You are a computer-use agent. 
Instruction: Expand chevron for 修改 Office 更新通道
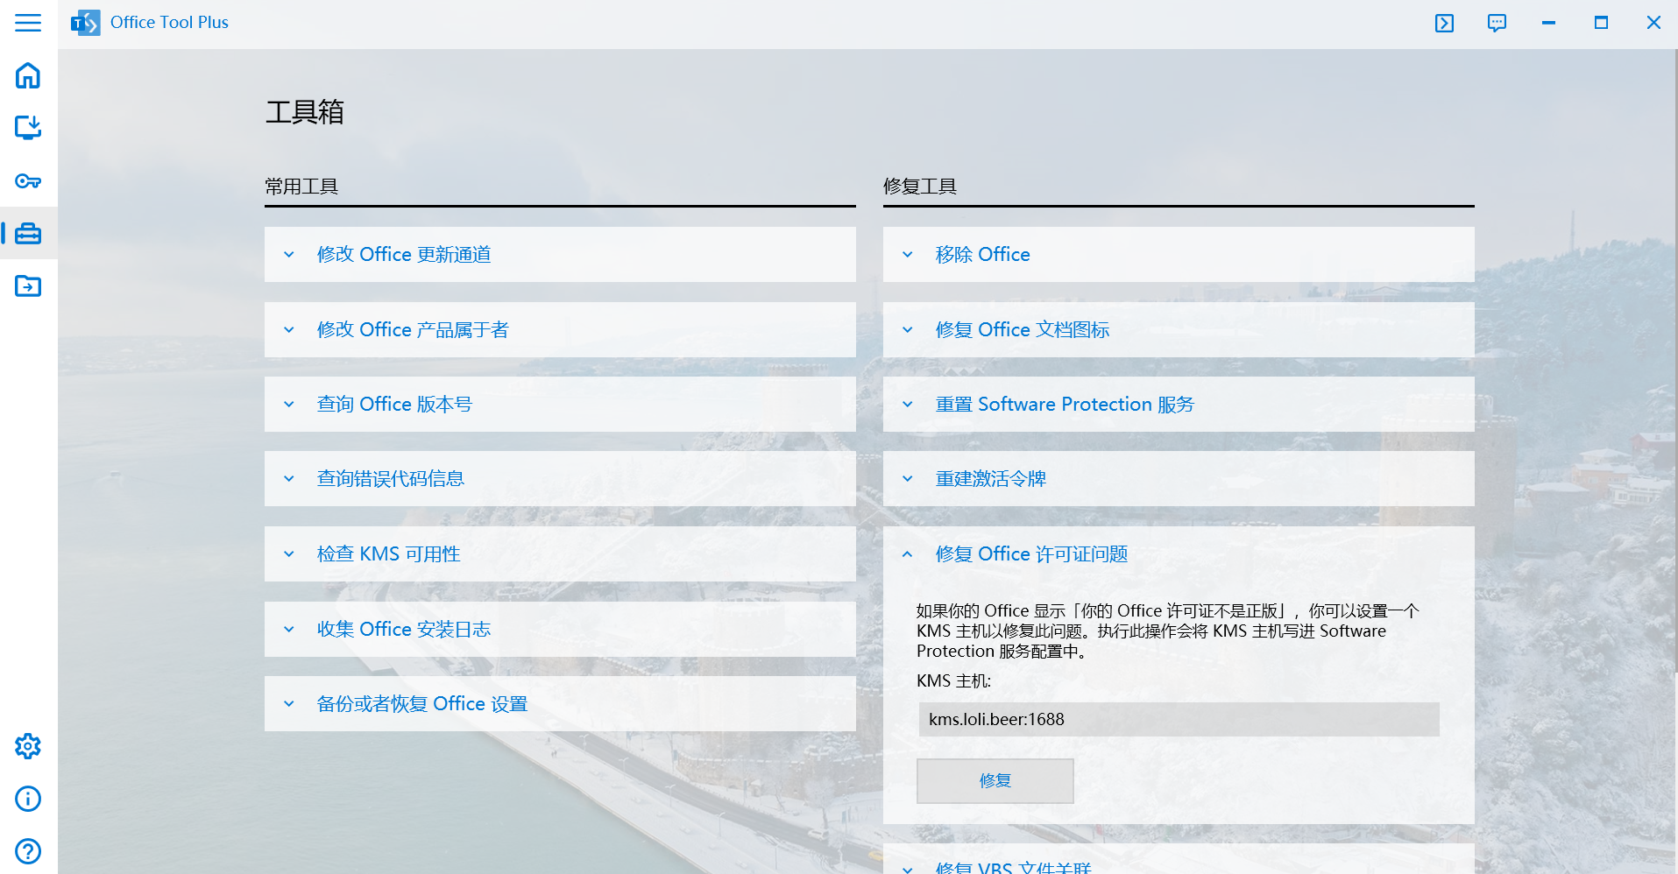pos(289,255)
